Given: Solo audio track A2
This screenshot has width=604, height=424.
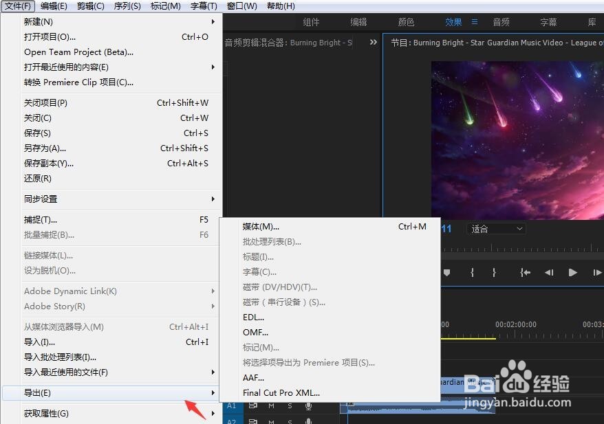Looking at the screenshot, I should pos(290,422).
